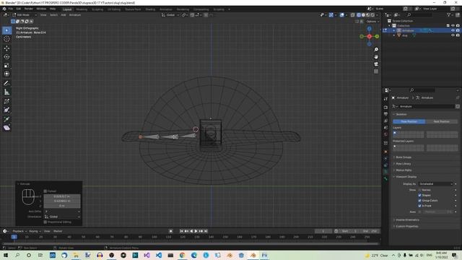Screen dimensions: 462x260
Task: Hide the Armature object in outliner
Action: click(453, 30)
